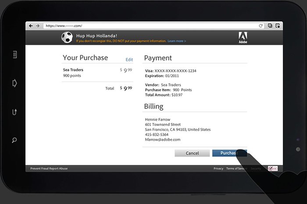Click the Purchase Item: 900 Points line
Screen dimensions: 307x204
click(x=168, y=90)
